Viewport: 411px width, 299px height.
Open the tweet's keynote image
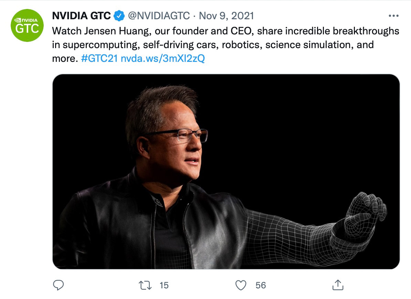[x=226, y=171]
